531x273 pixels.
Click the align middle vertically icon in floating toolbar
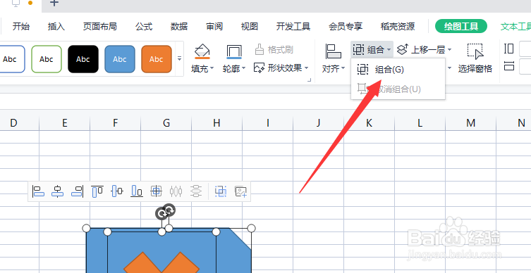(x=117, y=191)
